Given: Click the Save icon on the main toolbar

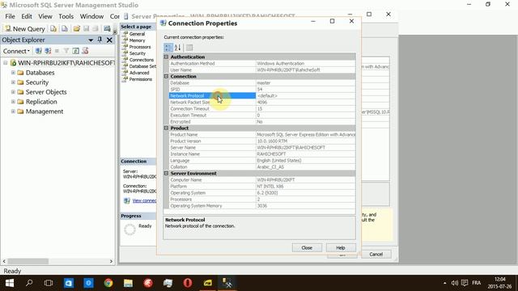Looking at the screenshot, I should (87, 29).
